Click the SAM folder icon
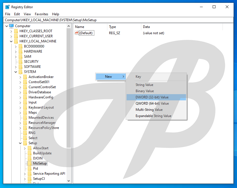This screenshot has width=237, height=188. pyautogui.click(x=21, y=57)
